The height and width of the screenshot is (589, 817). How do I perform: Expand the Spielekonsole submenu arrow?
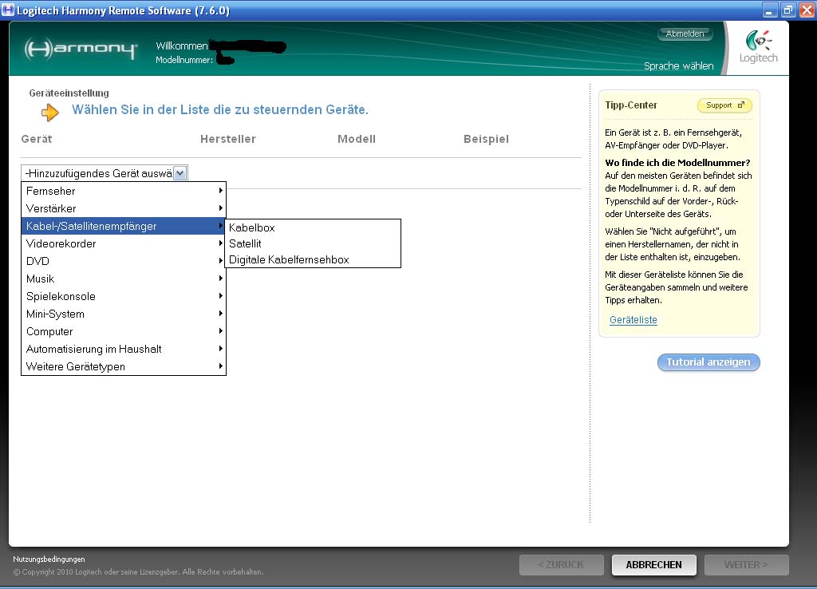[x=221, y=296]
